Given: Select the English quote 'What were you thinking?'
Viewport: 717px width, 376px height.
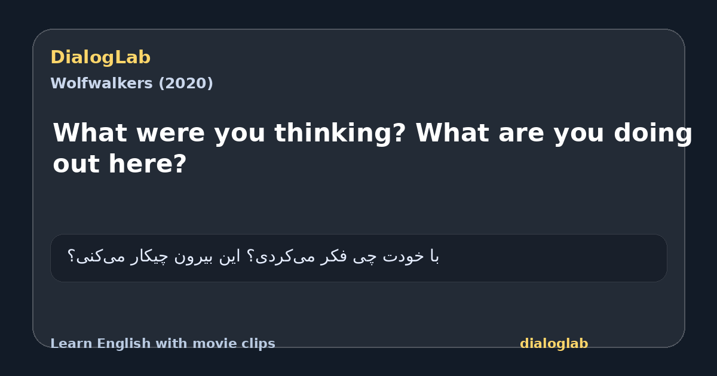Looking at the screenshot, I should pos(230,133).
